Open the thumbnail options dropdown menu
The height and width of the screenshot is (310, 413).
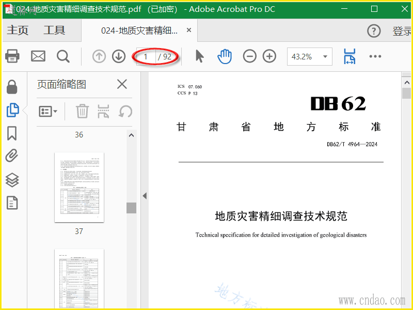click(48, 111)
